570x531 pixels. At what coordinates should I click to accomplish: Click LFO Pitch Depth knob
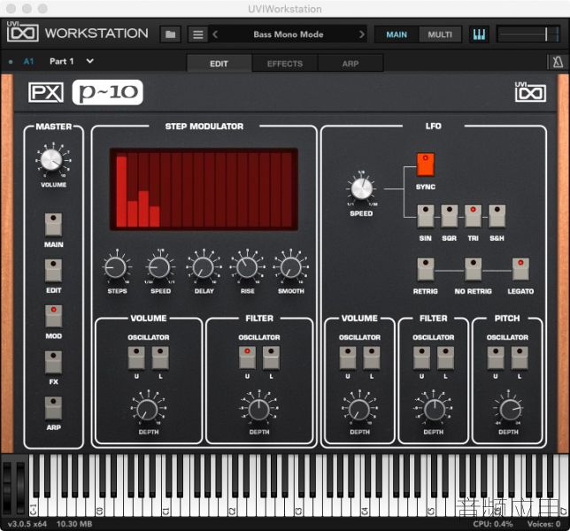point(510,410)
